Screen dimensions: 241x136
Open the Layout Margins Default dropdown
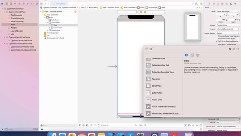click(228, 33)
